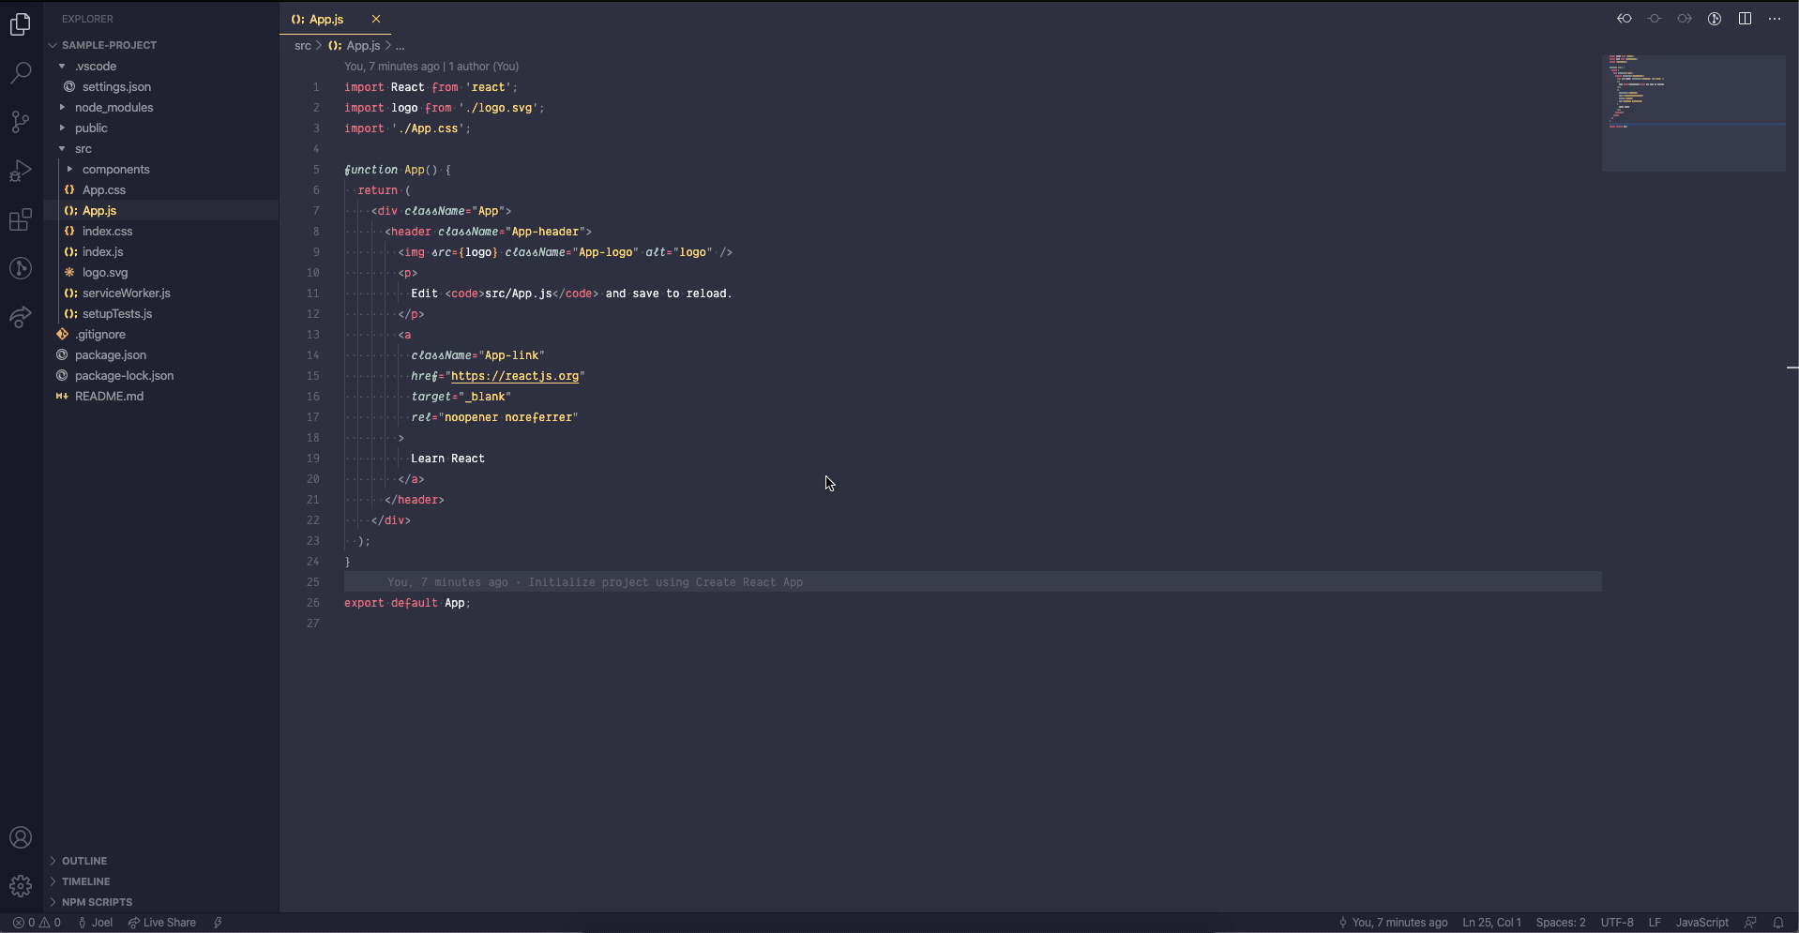
Task: Open the Extensions view
Action: click(x=20, y=219)
